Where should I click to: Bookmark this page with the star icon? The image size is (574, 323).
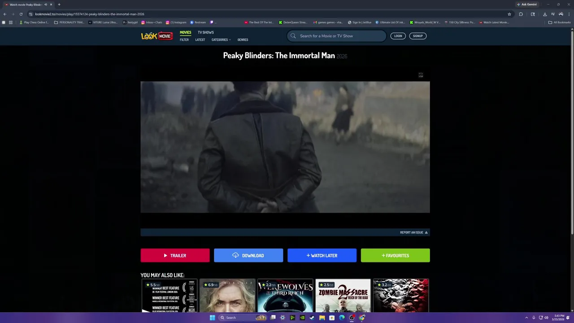[x=509, y=14]
